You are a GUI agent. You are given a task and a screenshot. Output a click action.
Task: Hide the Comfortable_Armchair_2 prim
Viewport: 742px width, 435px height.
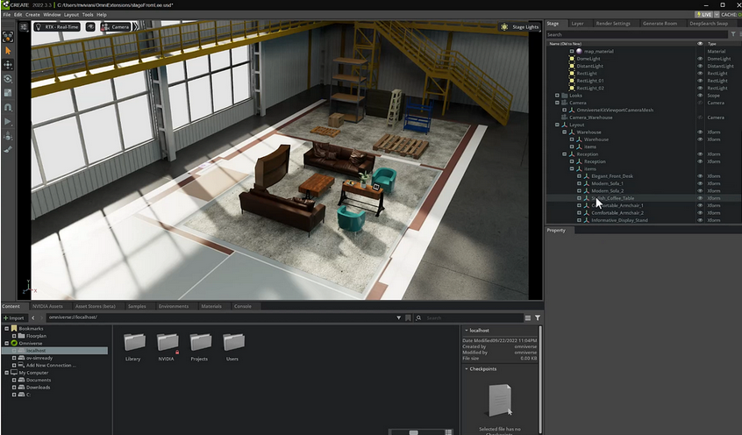point(700,212)
